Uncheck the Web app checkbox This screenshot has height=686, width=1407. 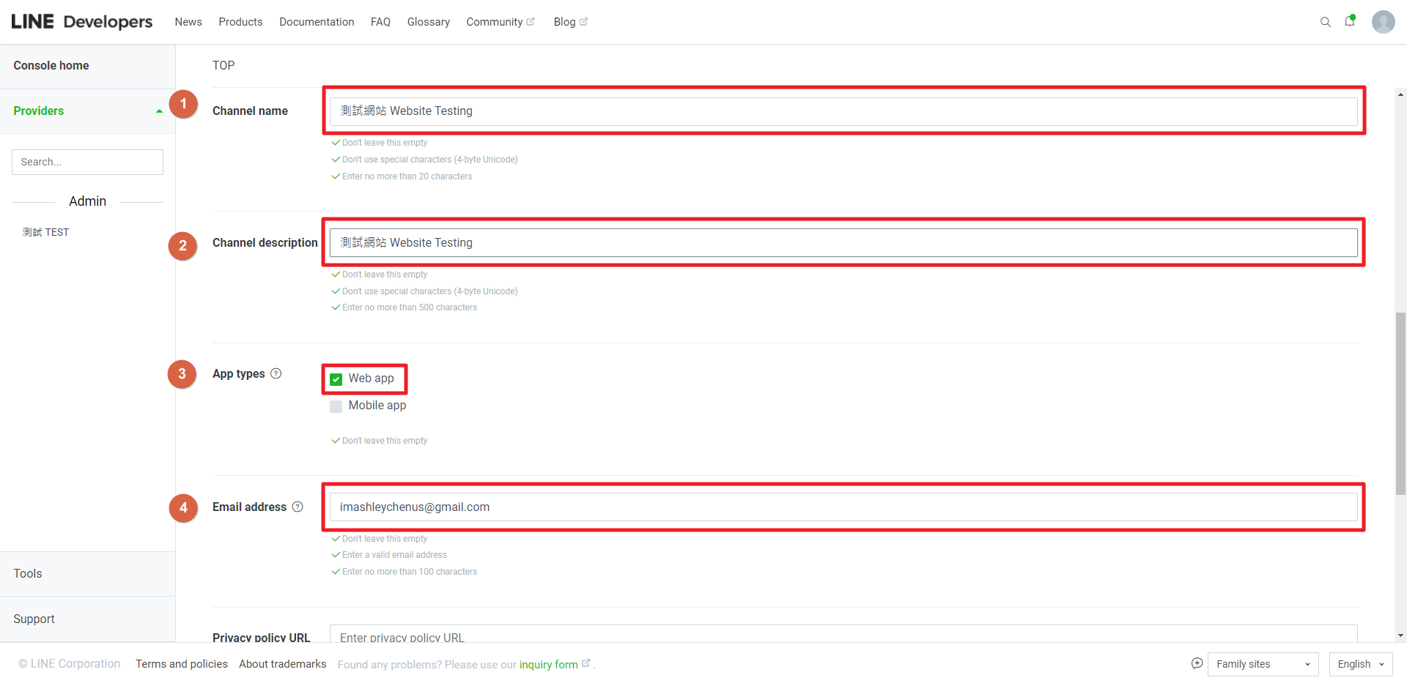click(336, 379)
